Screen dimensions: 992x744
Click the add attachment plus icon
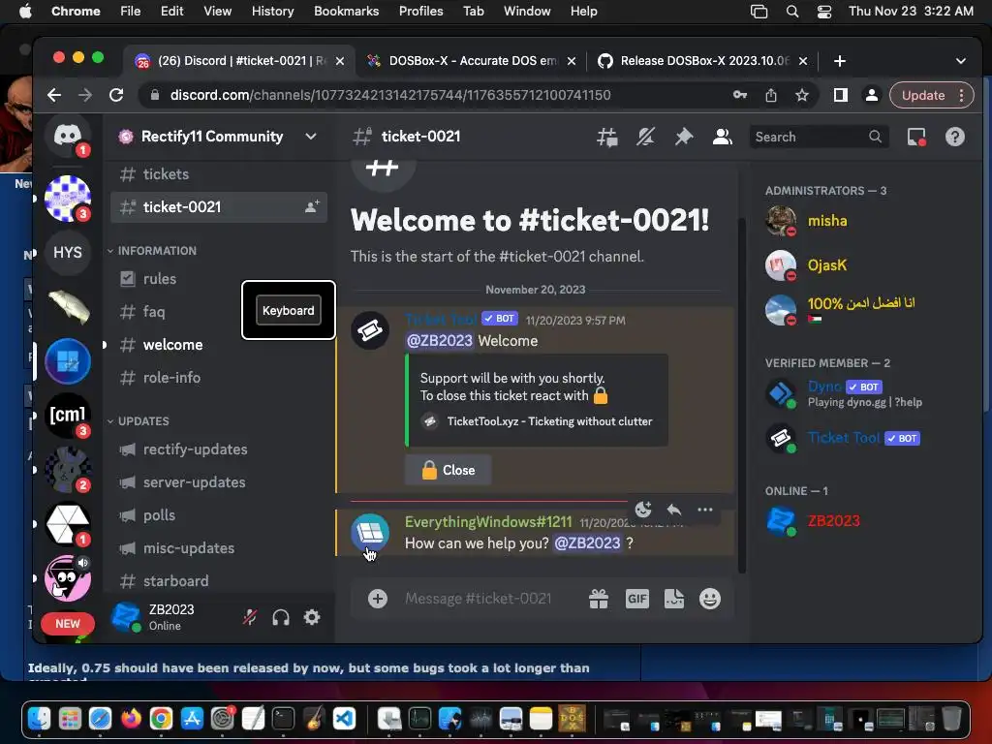click(378, 599)
